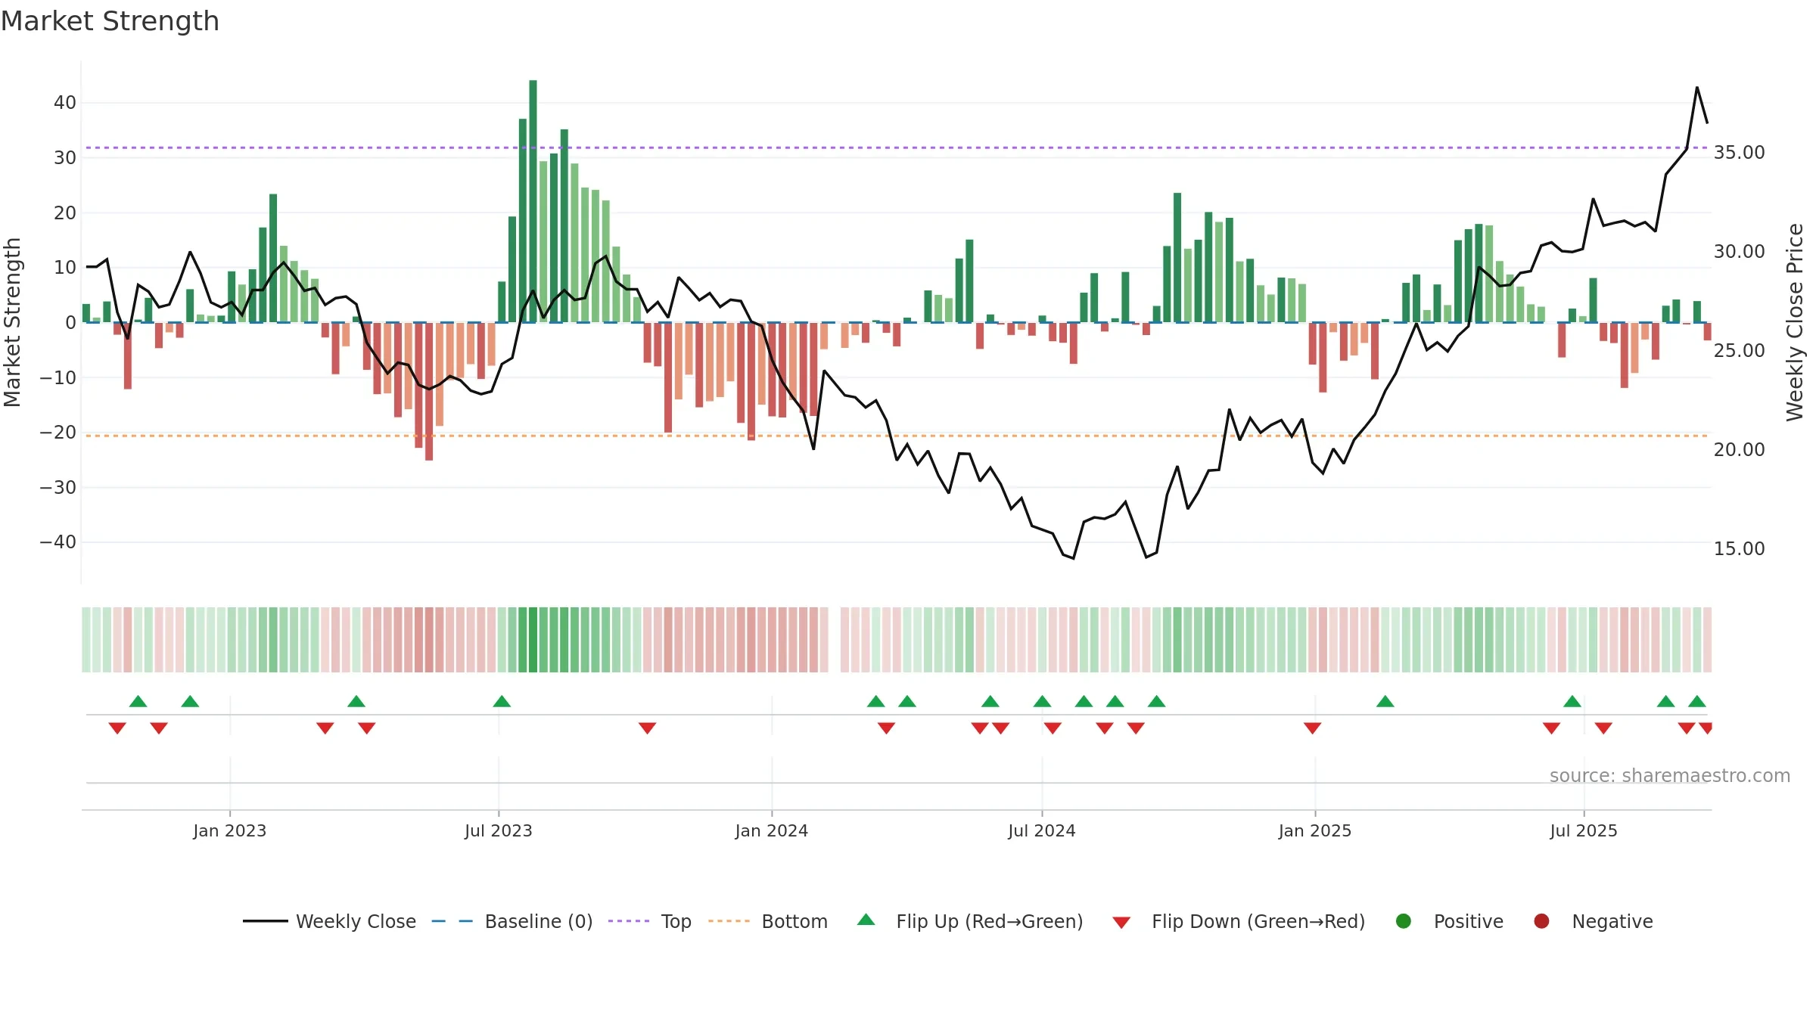Click the green triangle icon in legend

click(866, 920)
